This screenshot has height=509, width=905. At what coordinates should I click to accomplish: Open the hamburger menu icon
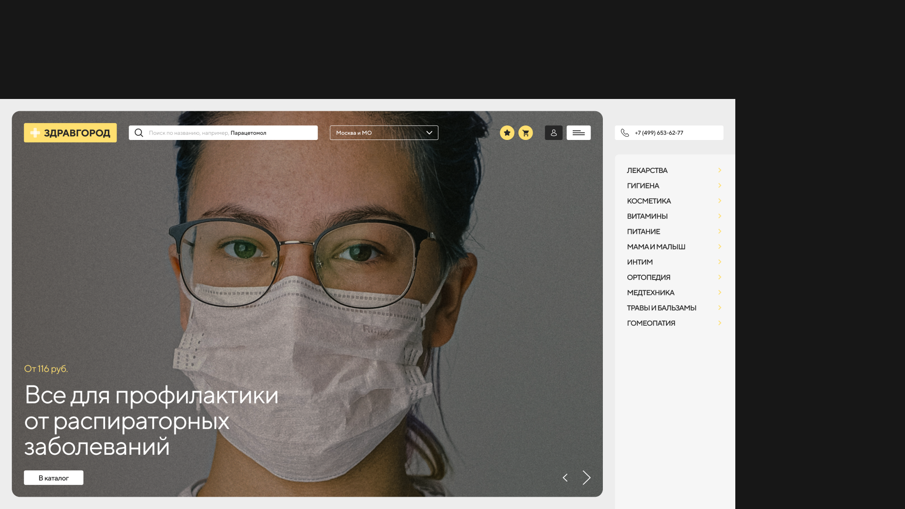(x=578, y=133)
